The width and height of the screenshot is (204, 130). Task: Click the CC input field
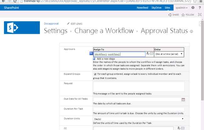click(x=133, y=128)
